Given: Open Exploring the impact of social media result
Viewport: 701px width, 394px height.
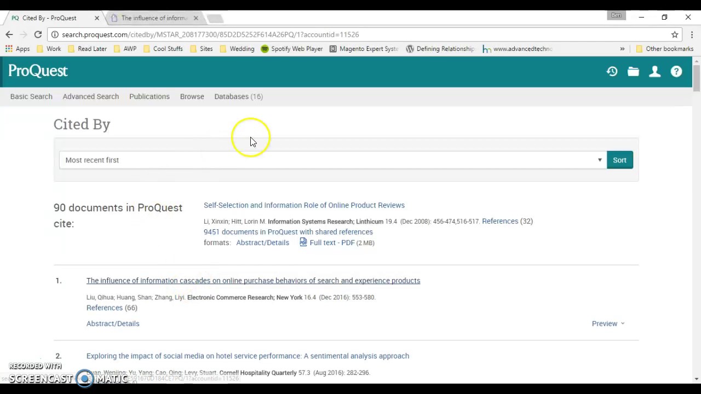Looking at the screenshot, I should 248,356.
